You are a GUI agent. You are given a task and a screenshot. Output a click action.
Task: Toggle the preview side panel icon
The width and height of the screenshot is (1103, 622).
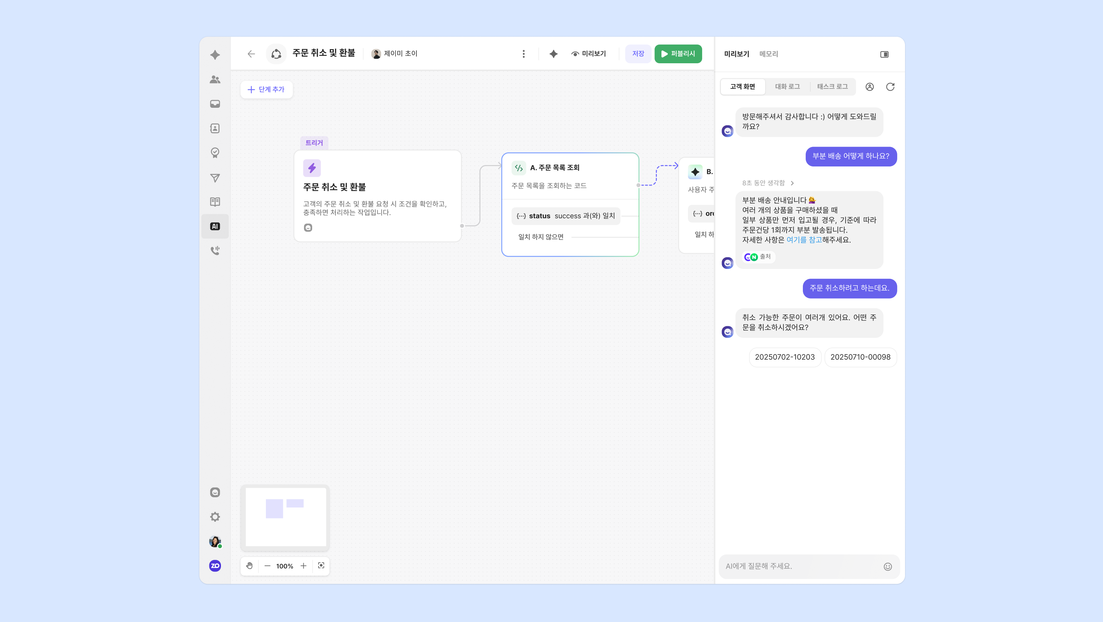pos(884,54)
